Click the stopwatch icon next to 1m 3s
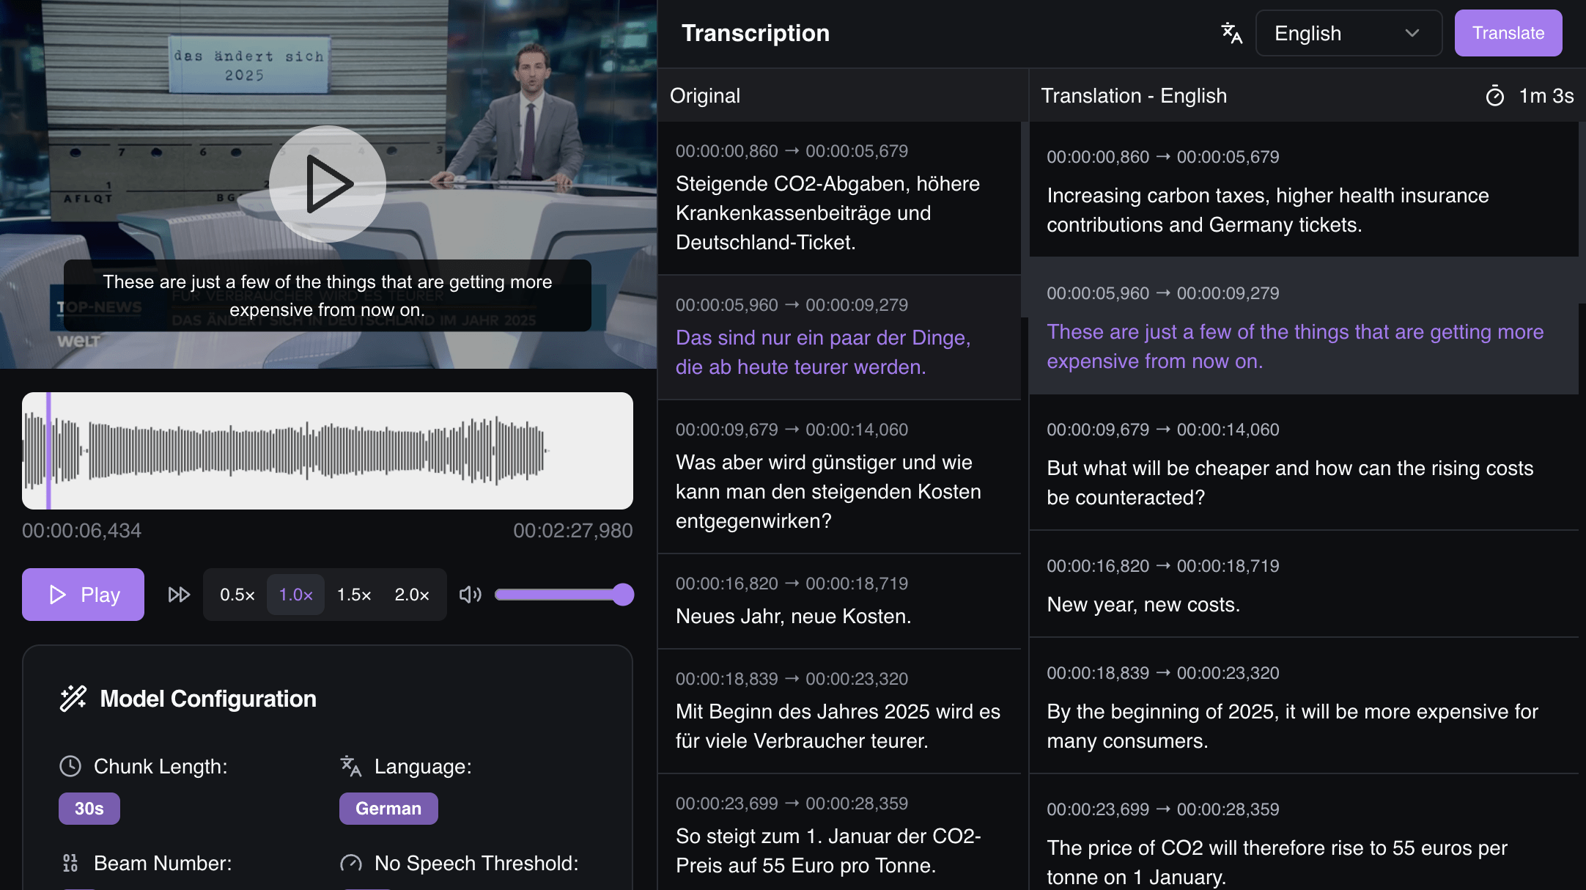This screenshot has width=1586, height=890. pos(1494,96)
